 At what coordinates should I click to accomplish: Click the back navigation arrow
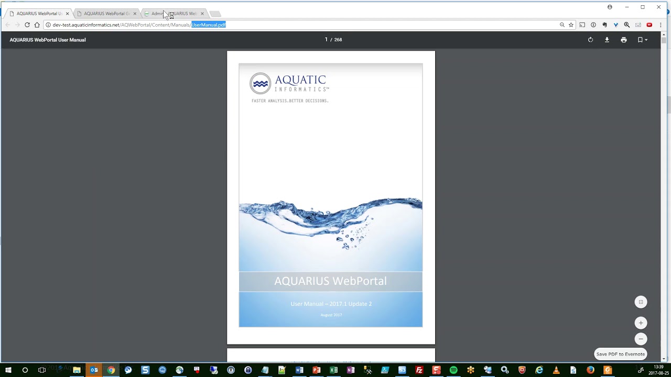pos(7,25)
